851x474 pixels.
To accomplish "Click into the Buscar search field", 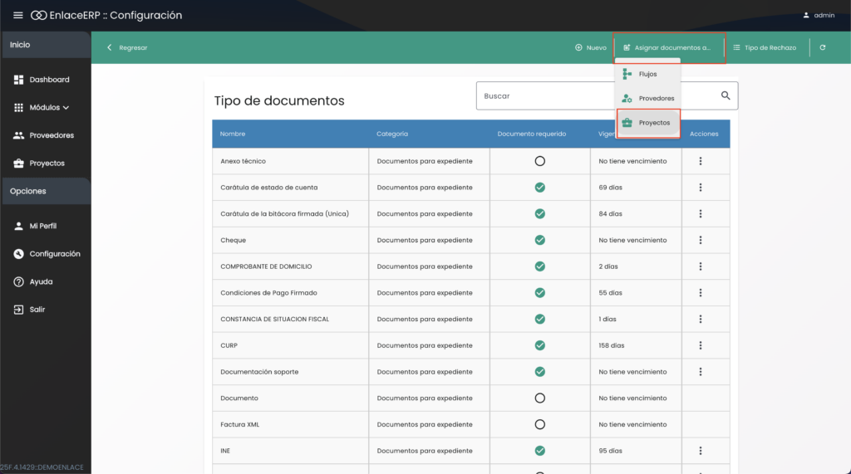I will pos(594,96).
